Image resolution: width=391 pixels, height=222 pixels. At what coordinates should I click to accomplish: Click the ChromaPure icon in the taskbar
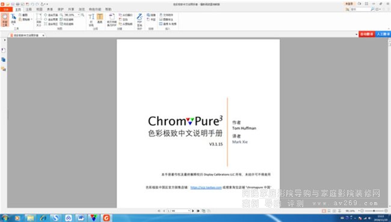tap(94, 218)
